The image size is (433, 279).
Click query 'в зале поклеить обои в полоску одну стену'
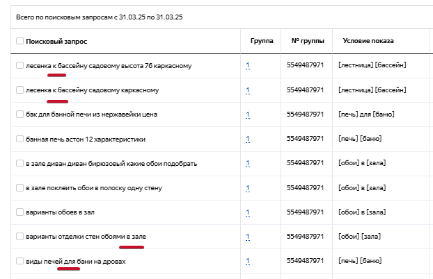[x=94, y=188]
